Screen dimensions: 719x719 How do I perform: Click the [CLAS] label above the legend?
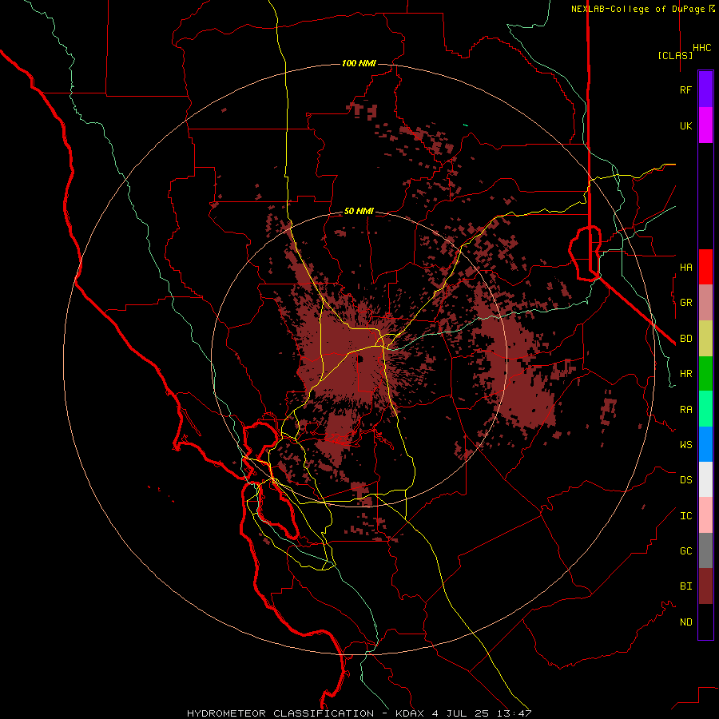[x=675, y=56]
